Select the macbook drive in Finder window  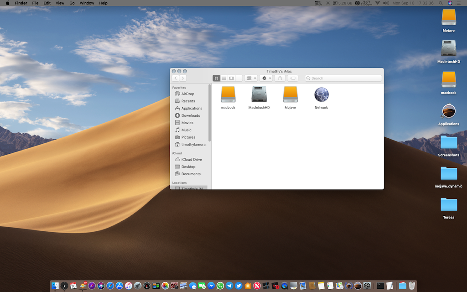228,98
